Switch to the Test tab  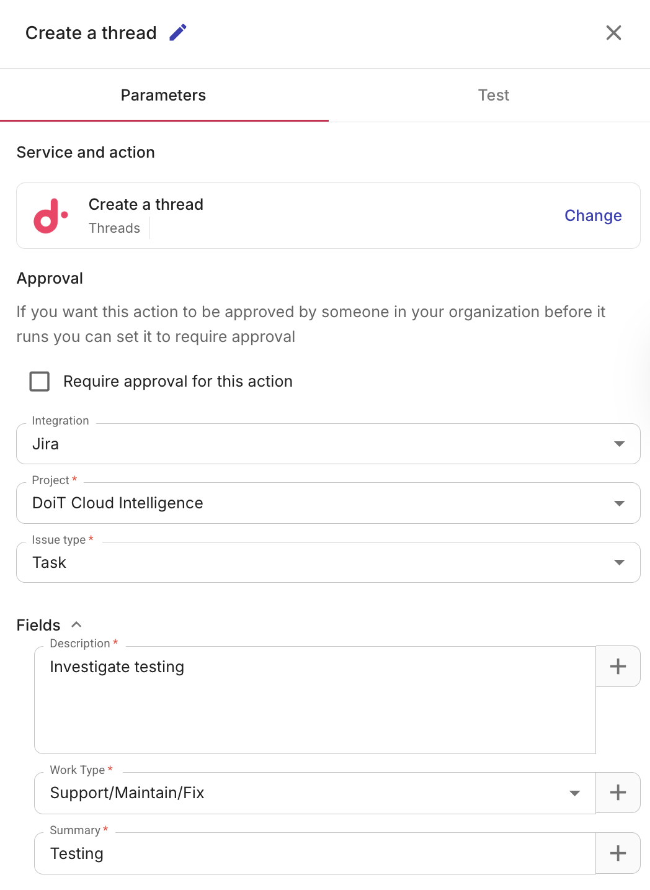click(x=493, y=94)
